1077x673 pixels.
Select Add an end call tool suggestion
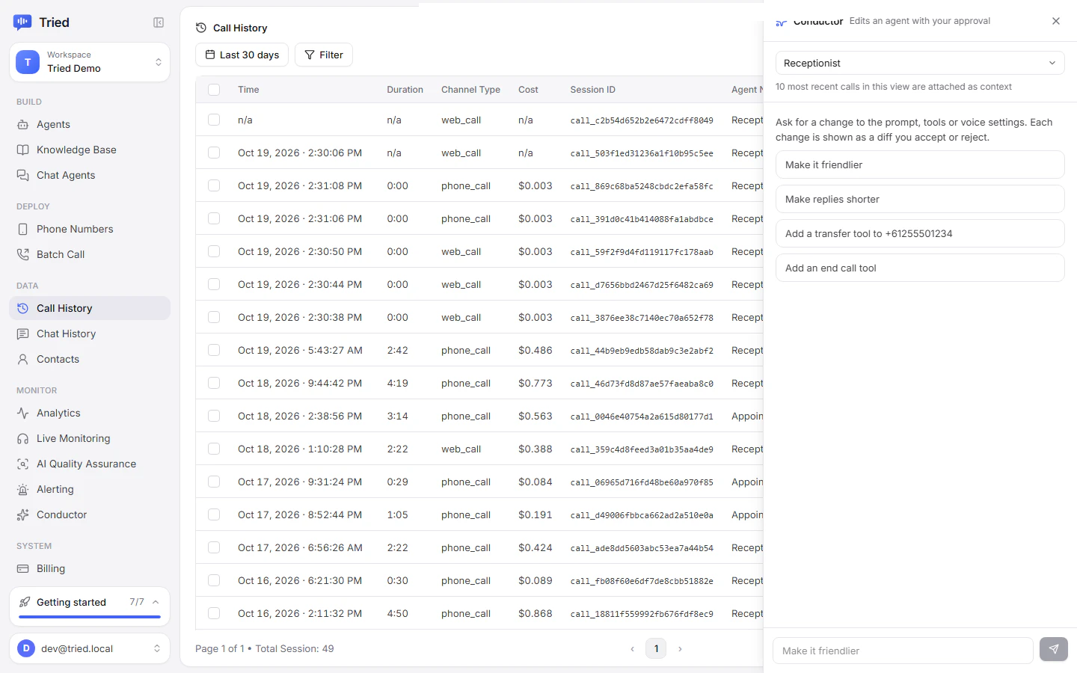920,268
